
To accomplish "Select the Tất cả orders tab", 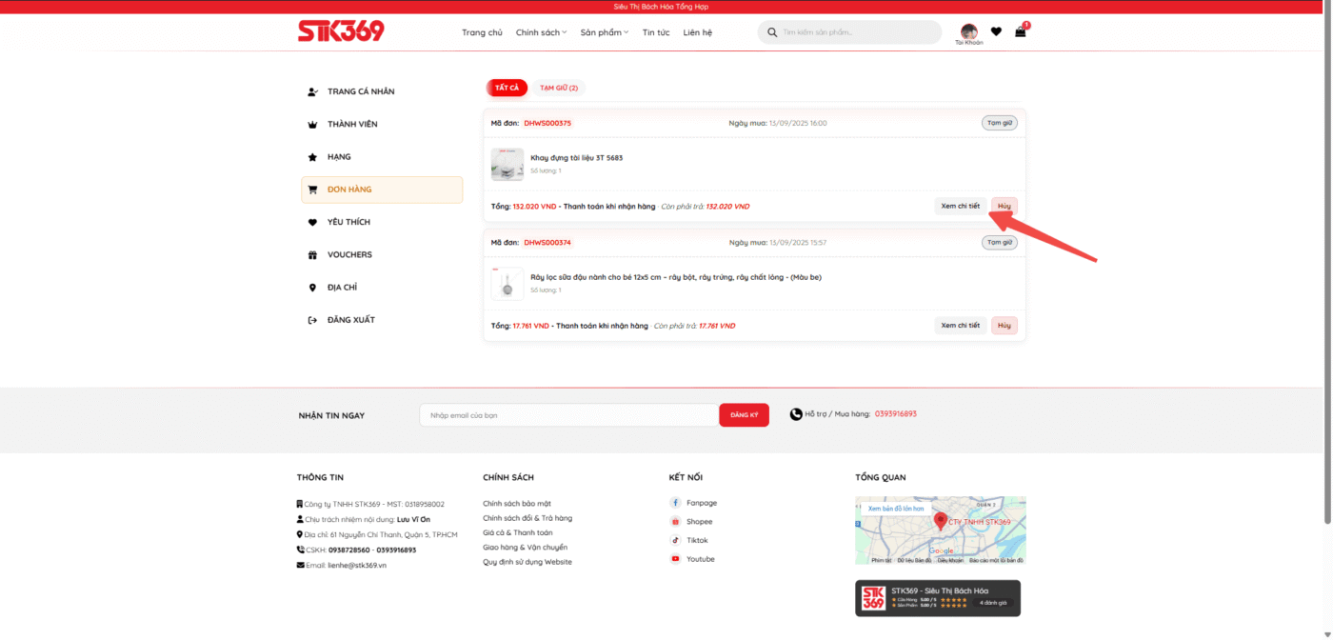I will click(507, 88).
